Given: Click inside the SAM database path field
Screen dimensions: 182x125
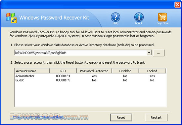Looking at the screenshot, I should coord(80,53).
